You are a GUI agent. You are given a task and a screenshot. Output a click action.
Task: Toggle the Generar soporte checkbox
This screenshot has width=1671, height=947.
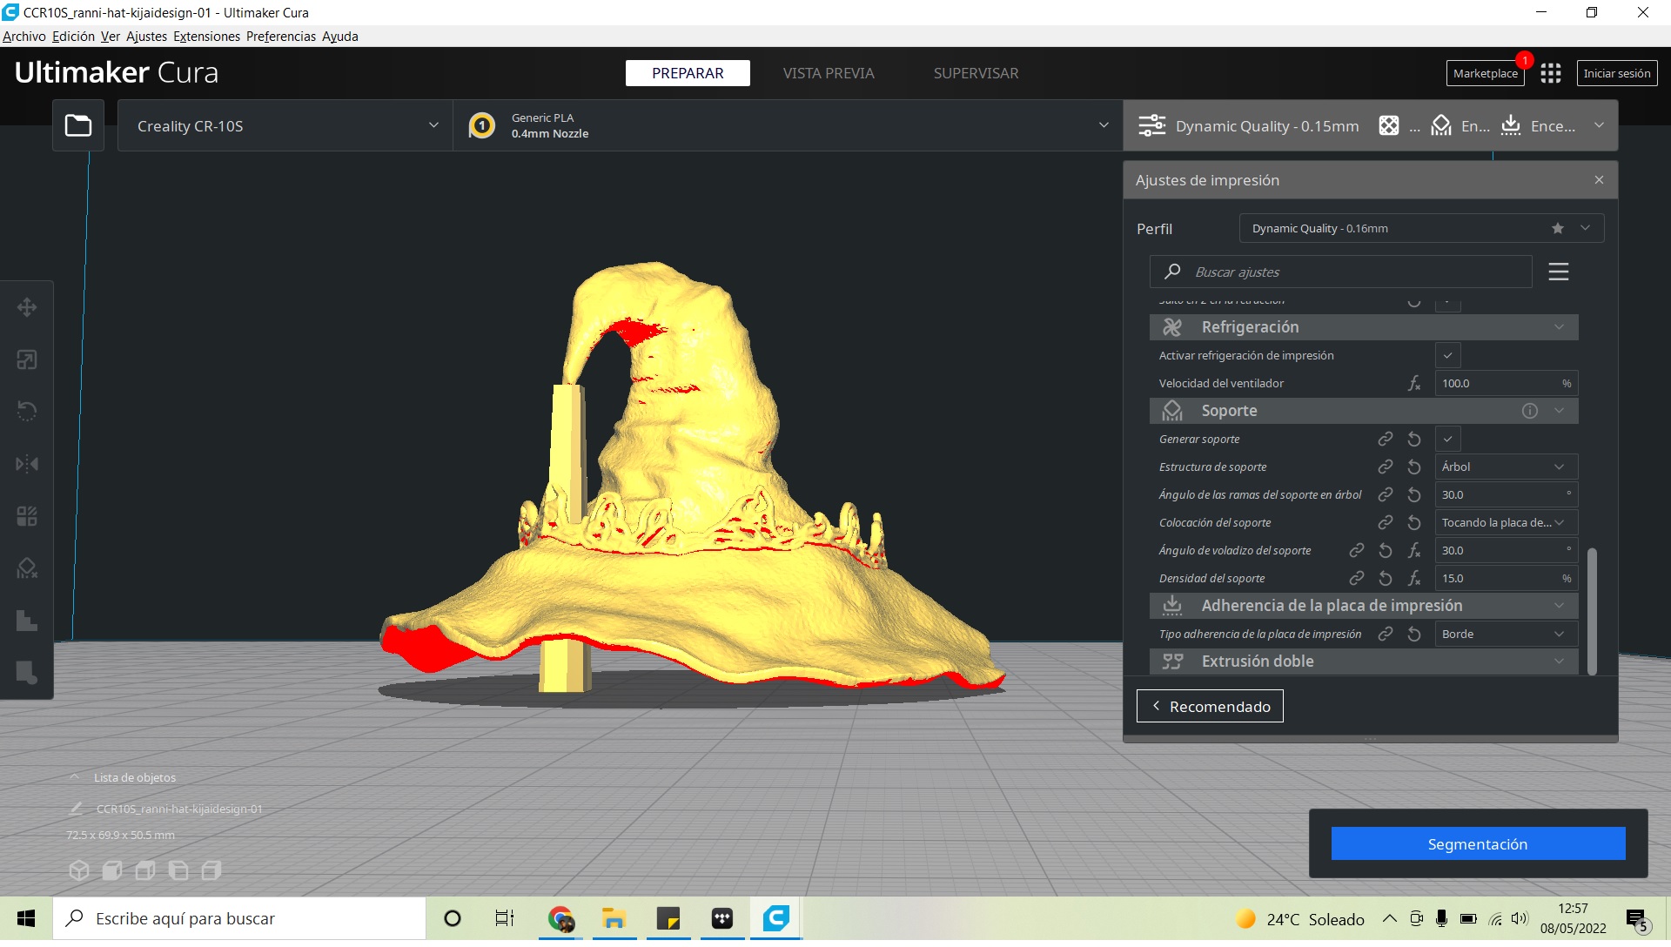pyautogui.click(x=1447, y=439)
